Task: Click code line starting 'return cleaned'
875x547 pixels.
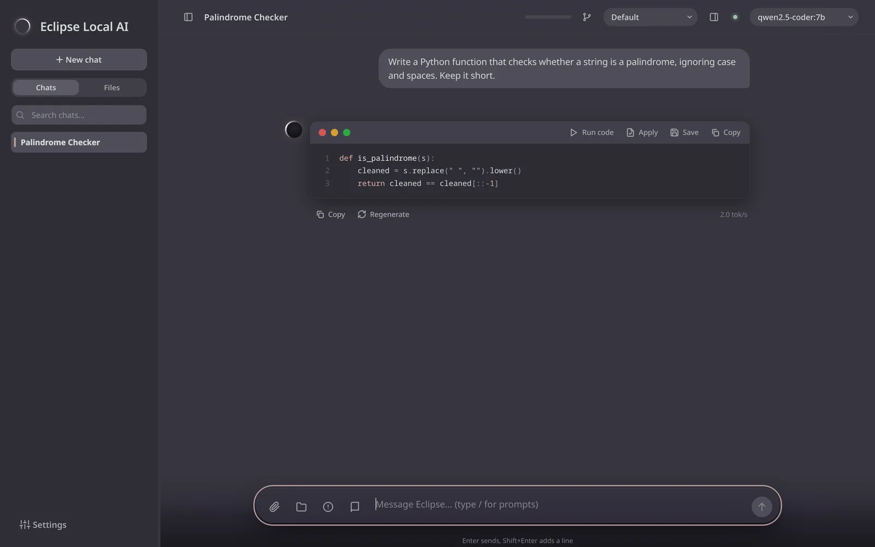Action: [428, 183]
